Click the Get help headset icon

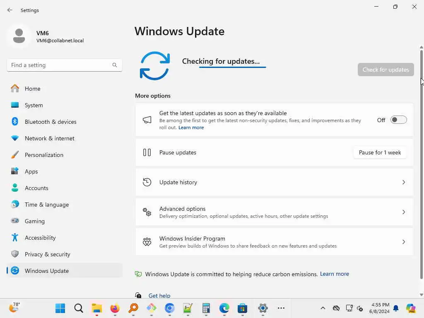[138, 295]
